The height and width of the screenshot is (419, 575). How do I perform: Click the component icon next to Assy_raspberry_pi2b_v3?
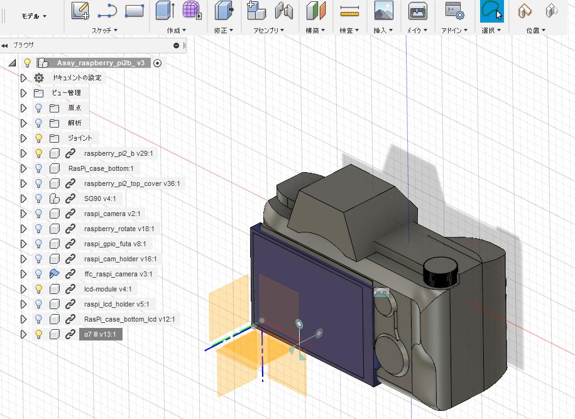point(43,63)
